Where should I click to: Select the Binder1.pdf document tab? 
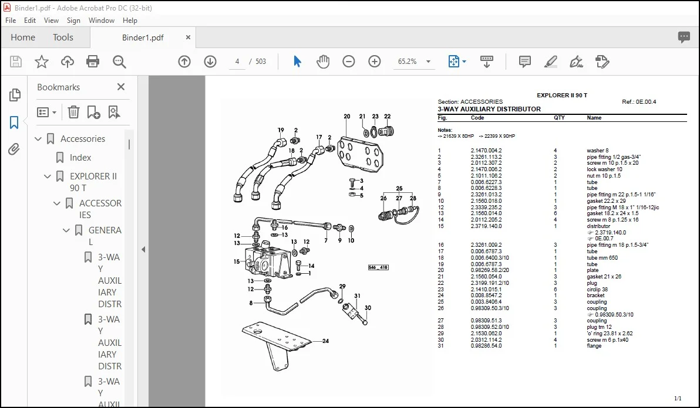[x=143, y=38]
